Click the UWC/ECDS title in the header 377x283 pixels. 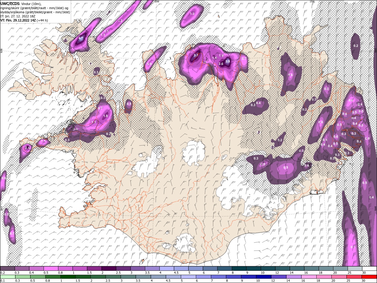click(10, 4)
